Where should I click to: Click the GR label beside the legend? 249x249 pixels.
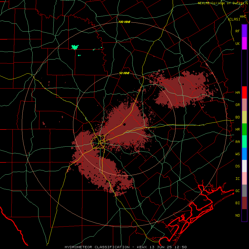click(x=237, y=105)
